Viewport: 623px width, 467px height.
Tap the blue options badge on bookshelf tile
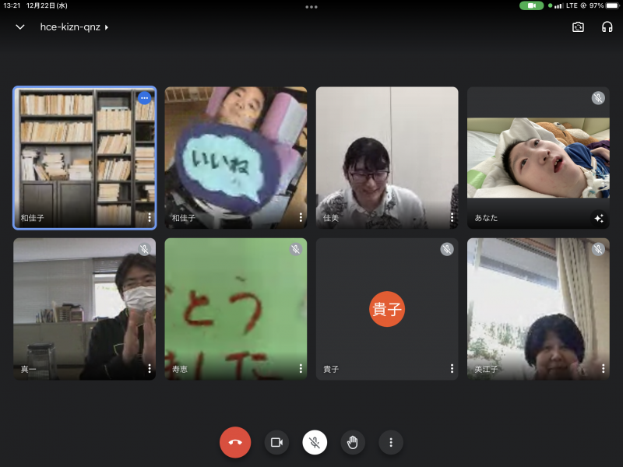144,98
